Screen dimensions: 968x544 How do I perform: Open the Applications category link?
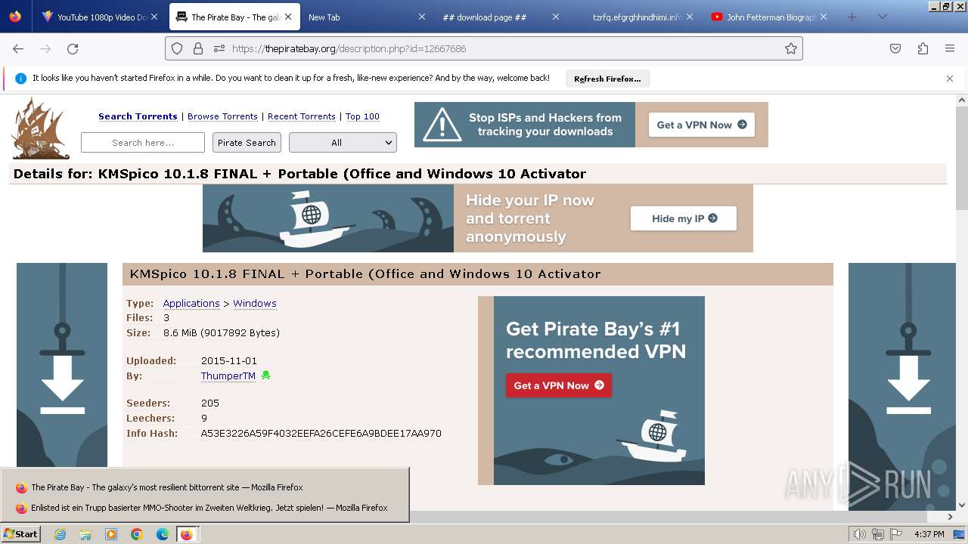[191, 303]
